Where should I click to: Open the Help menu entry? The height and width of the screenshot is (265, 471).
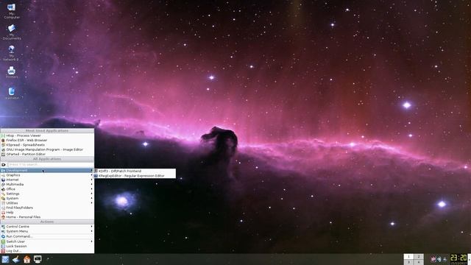47,213
